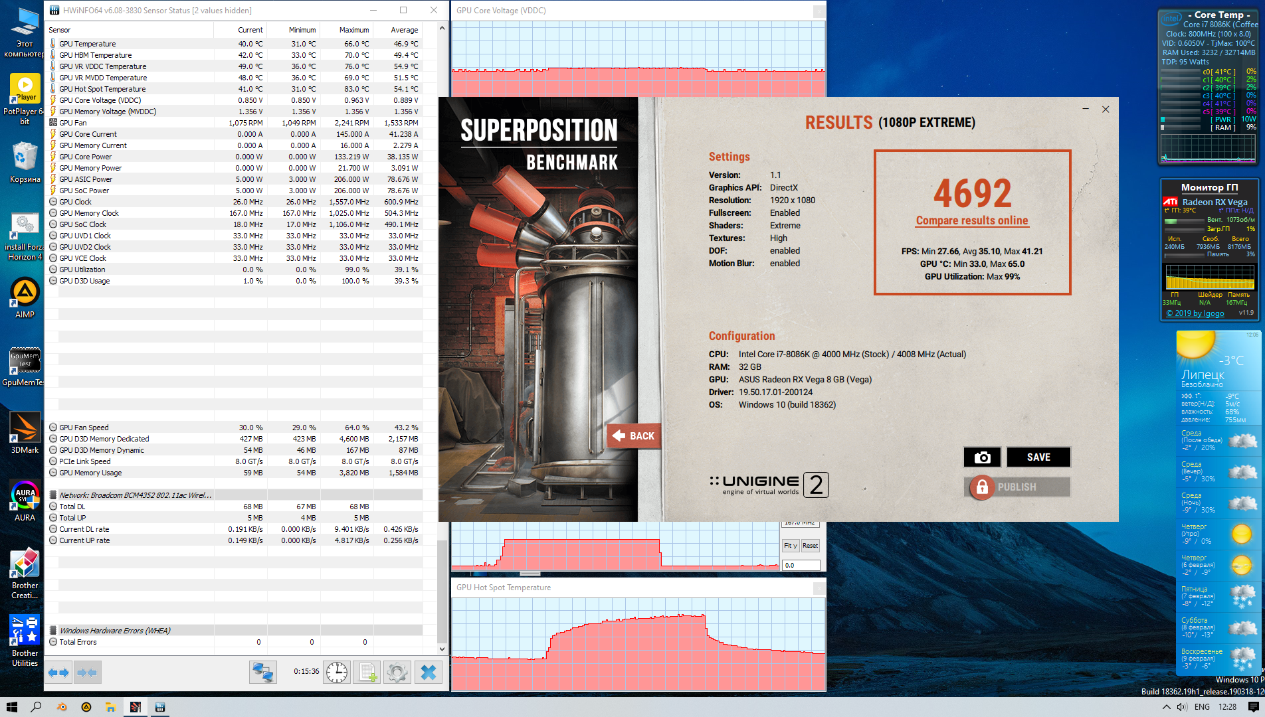Select the GPU Utilization sensor row
Screen dimensions: 1265x717
[235, 270]
